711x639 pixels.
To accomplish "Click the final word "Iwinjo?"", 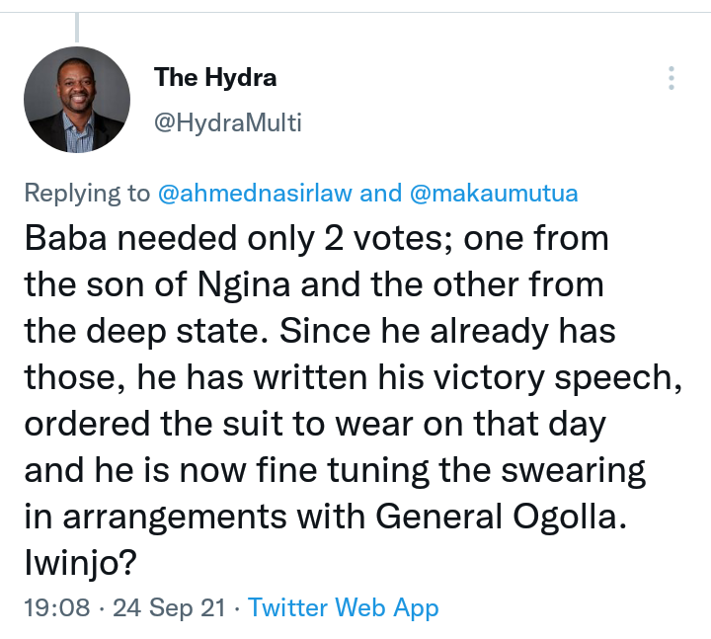I will pyautogui.click(x=80, y=563).
